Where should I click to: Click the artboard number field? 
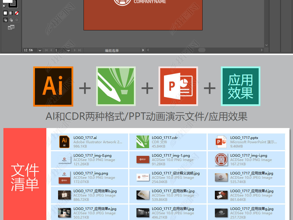(x=60, y=50)
